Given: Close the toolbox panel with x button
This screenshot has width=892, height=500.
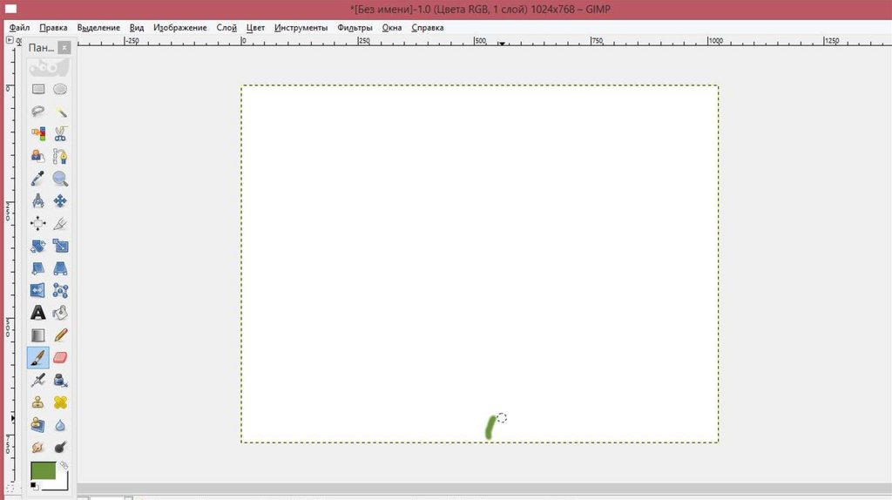Looking at the screenshot, I should 64,48.
